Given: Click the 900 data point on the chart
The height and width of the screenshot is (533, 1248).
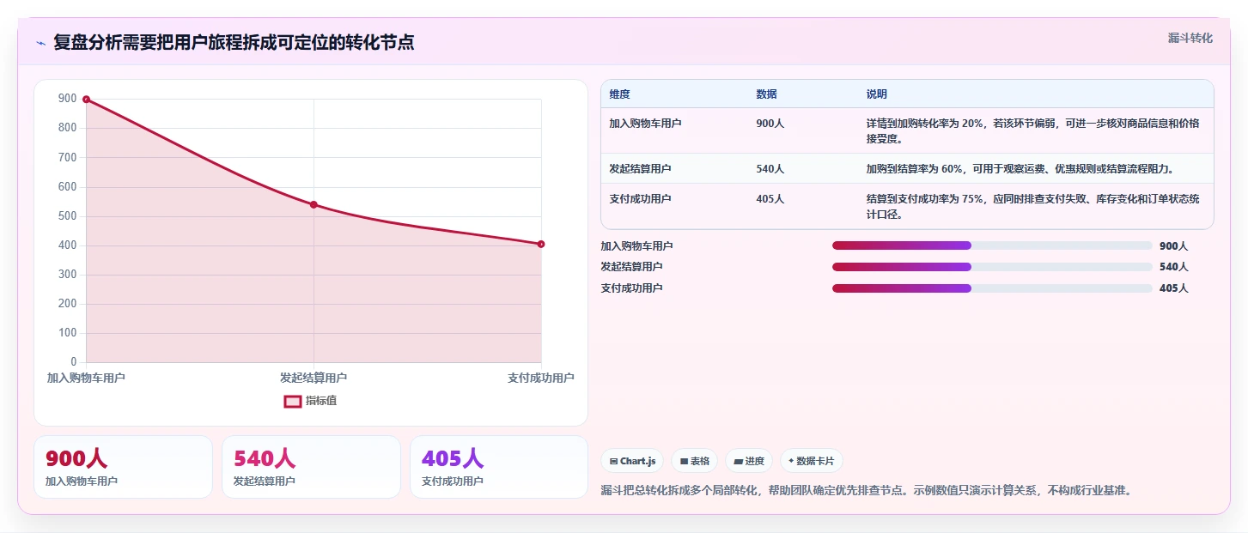Looking at the screenshot, I should [86, 100].
